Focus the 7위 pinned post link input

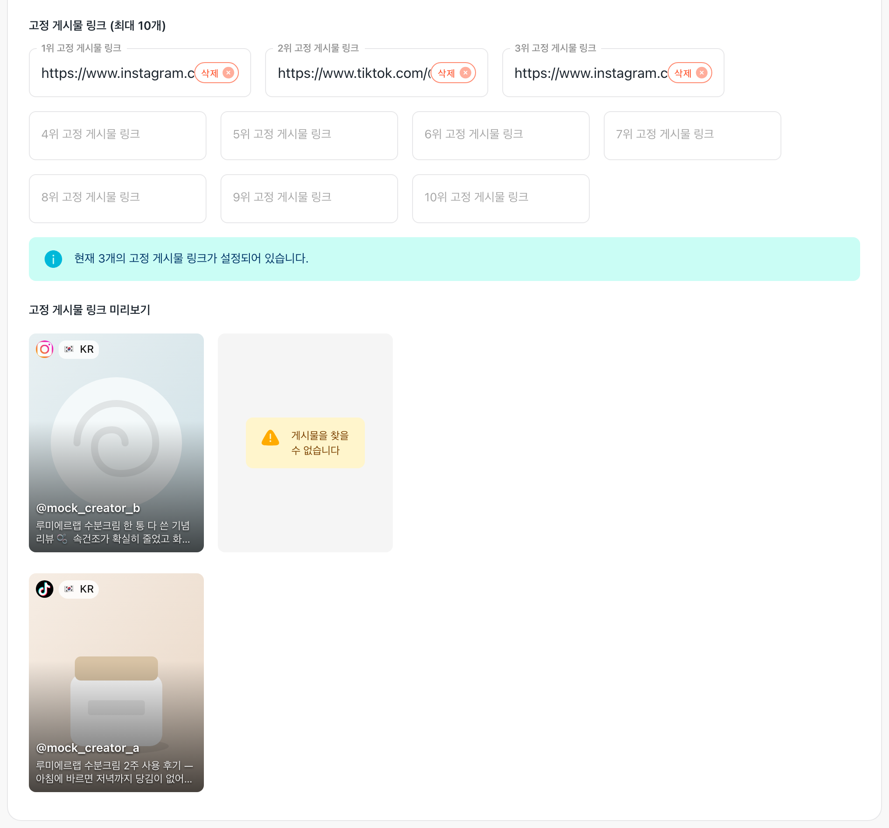[692, 136]
